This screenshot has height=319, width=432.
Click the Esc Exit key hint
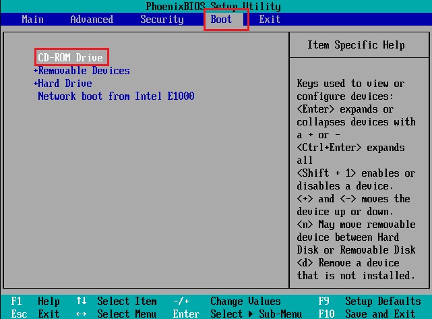[35, 314]
